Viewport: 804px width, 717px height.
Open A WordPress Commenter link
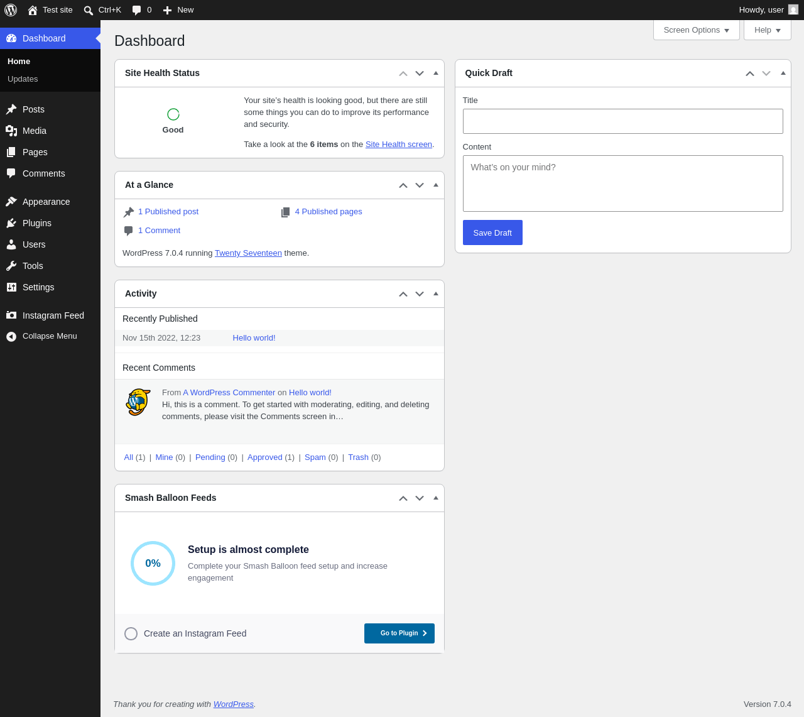(x=229, y=393)
